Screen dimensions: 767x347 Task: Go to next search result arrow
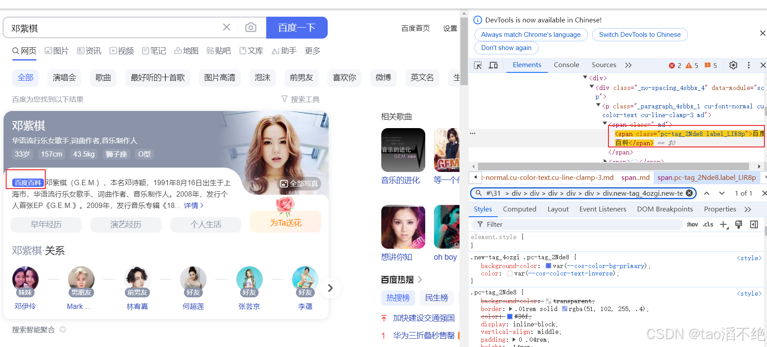722,193
